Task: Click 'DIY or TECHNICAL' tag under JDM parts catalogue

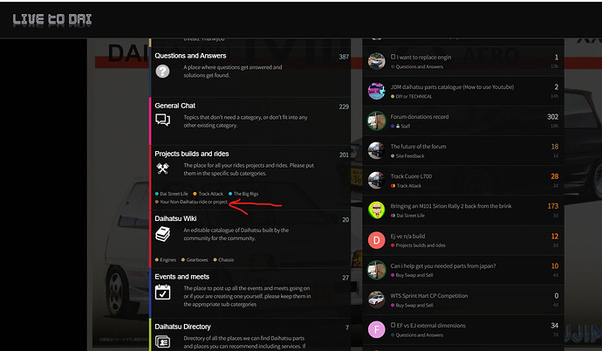Action: pos(411,96)
